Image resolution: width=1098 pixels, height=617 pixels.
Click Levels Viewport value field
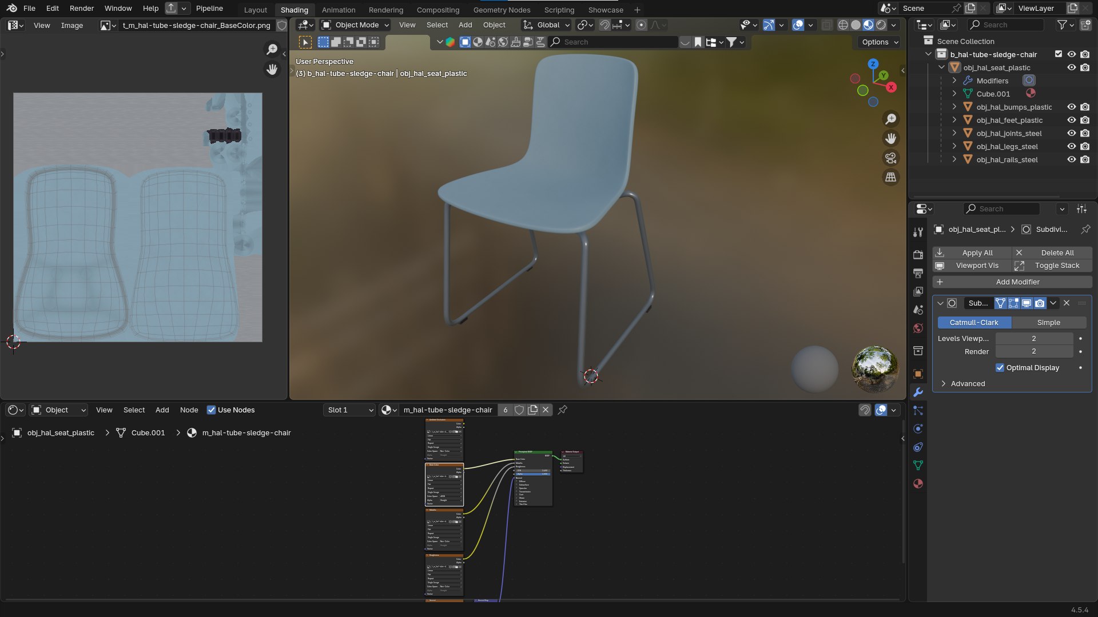(1034, 338)
